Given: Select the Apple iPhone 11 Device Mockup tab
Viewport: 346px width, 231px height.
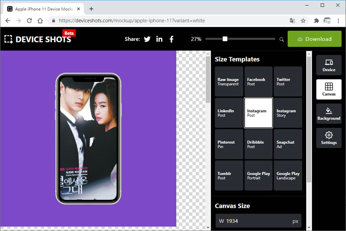Looking at the screenshot, I should (44, 9).
